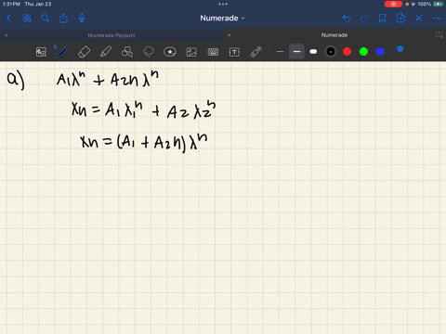
Task: Tap the red screen recording indicator
Action: [393, 4]
